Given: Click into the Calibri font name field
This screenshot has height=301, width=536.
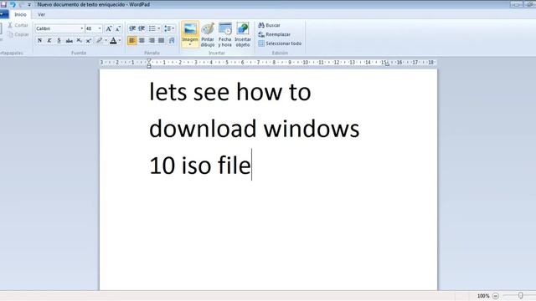Looking at the screenshot, I should [x=57, y=28].
